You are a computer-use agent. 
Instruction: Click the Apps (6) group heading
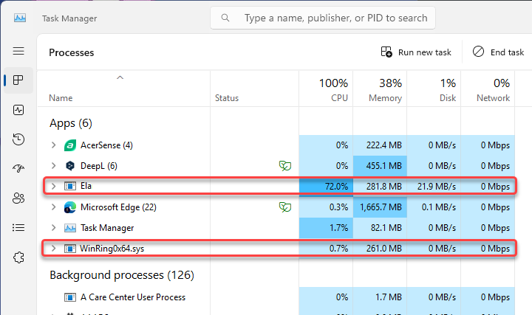(71, 123)
